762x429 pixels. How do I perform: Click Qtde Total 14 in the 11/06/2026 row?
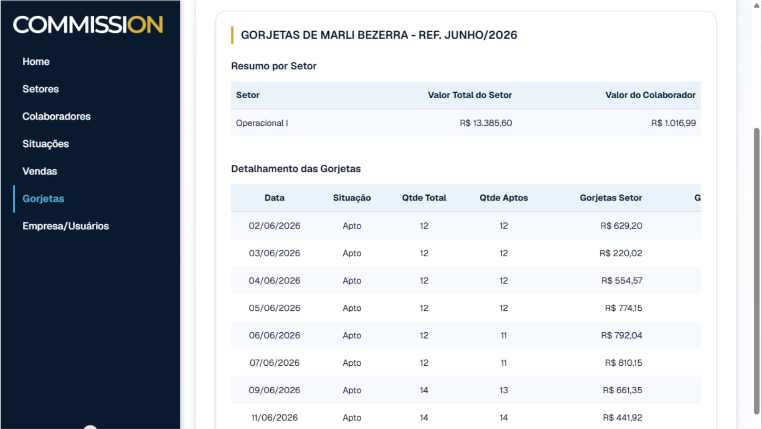424,418
